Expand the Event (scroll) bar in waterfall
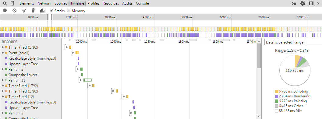Screen dimensions: 322x119 (73, 53)
